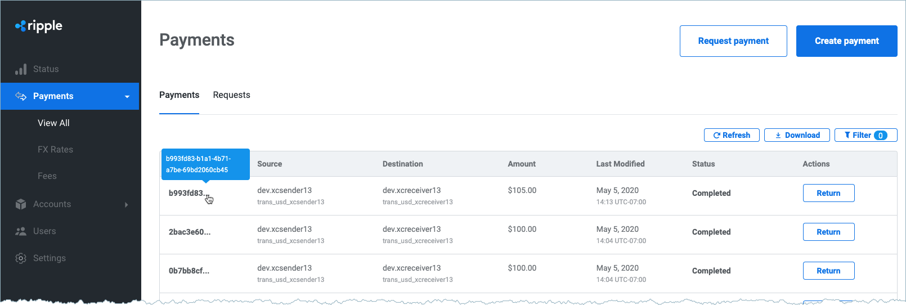Image resolution: width=906 pixels, height=305 pixels.
Task: Click the Create payment button
Action: pos(846,41)
